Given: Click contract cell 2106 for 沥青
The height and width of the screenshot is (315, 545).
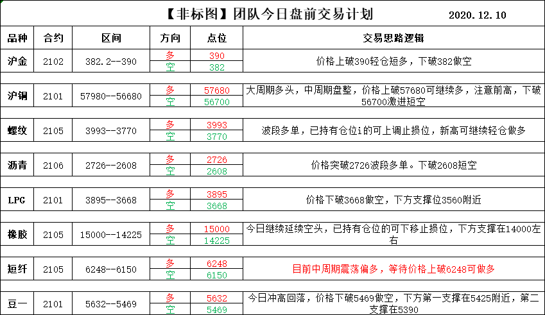Looking at the screenshot, I should point(53,165).
